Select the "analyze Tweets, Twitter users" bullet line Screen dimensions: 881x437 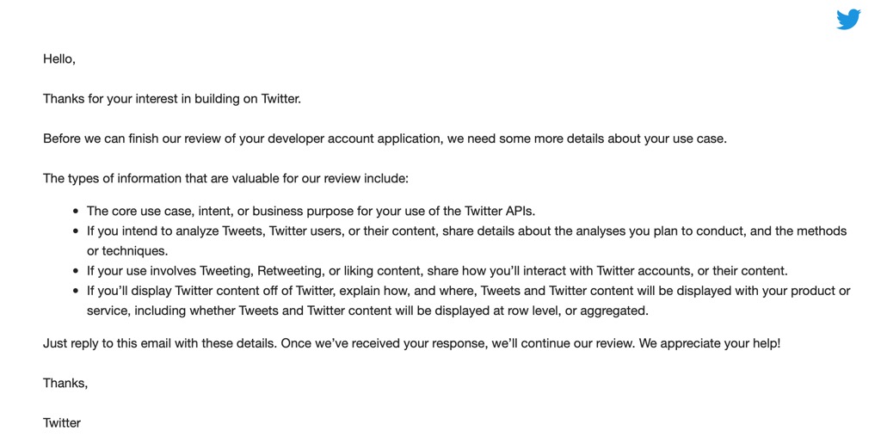point(466,231)
